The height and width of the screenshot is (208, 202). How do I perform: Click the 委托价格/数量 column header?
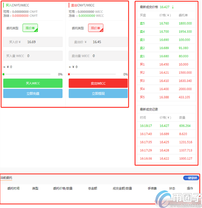tap(63, 188)
